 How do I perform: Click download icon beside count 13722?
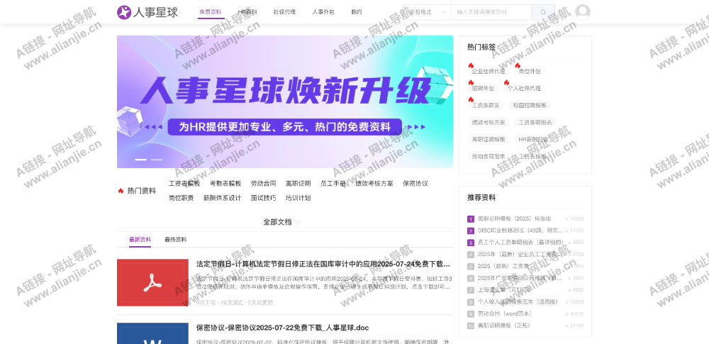(x=566, y=218)
